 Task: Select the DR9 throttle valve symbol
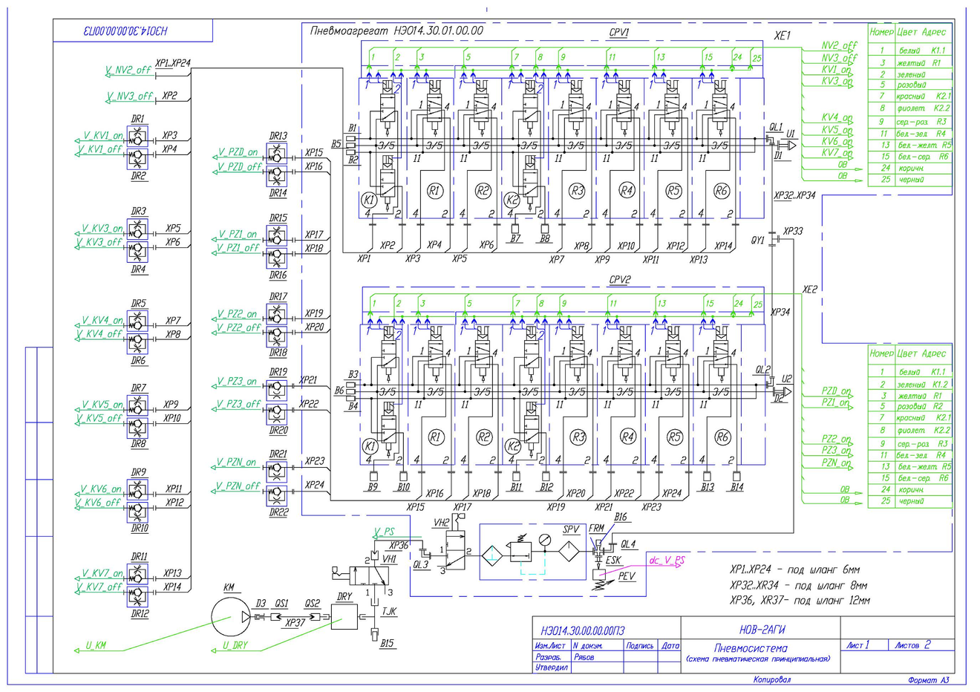pos(137,490)
